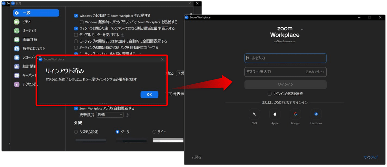The height and width of the screenshot is (167, 387).
Task: Toggle Windows起動時にZoom Workplaceを起動する checkbox
Action: point(76,16)
